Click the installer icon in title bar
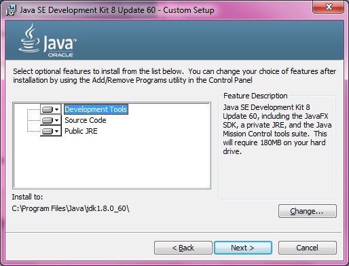The height and width of the screenshot is (266, 349). tap(11, 10)
